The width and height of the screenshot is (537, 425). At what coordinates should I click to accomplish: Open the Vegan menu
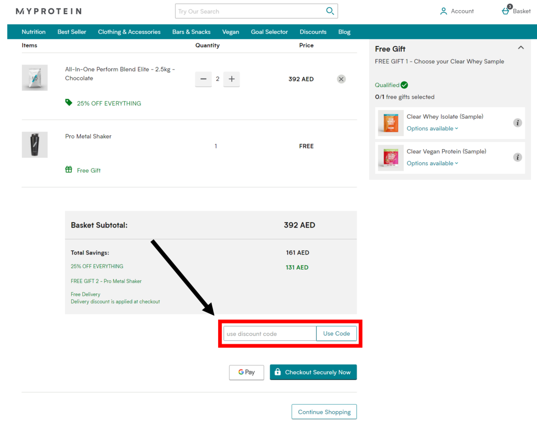pyautogui.click(x=231, y=32)
